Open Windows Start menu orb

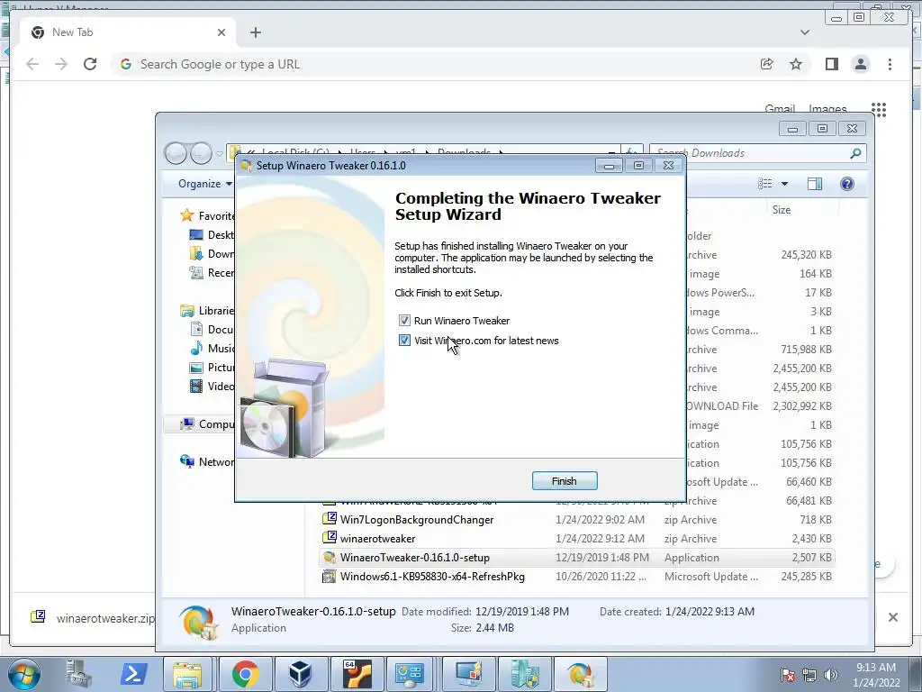click(x=24, y=674)
